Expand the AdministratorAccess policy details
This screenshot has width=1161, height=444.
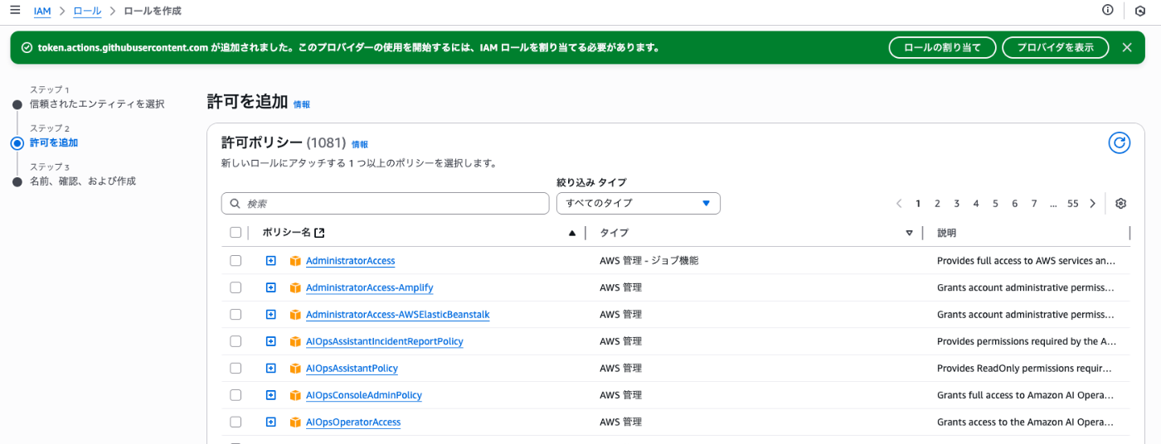click(270, 261)
